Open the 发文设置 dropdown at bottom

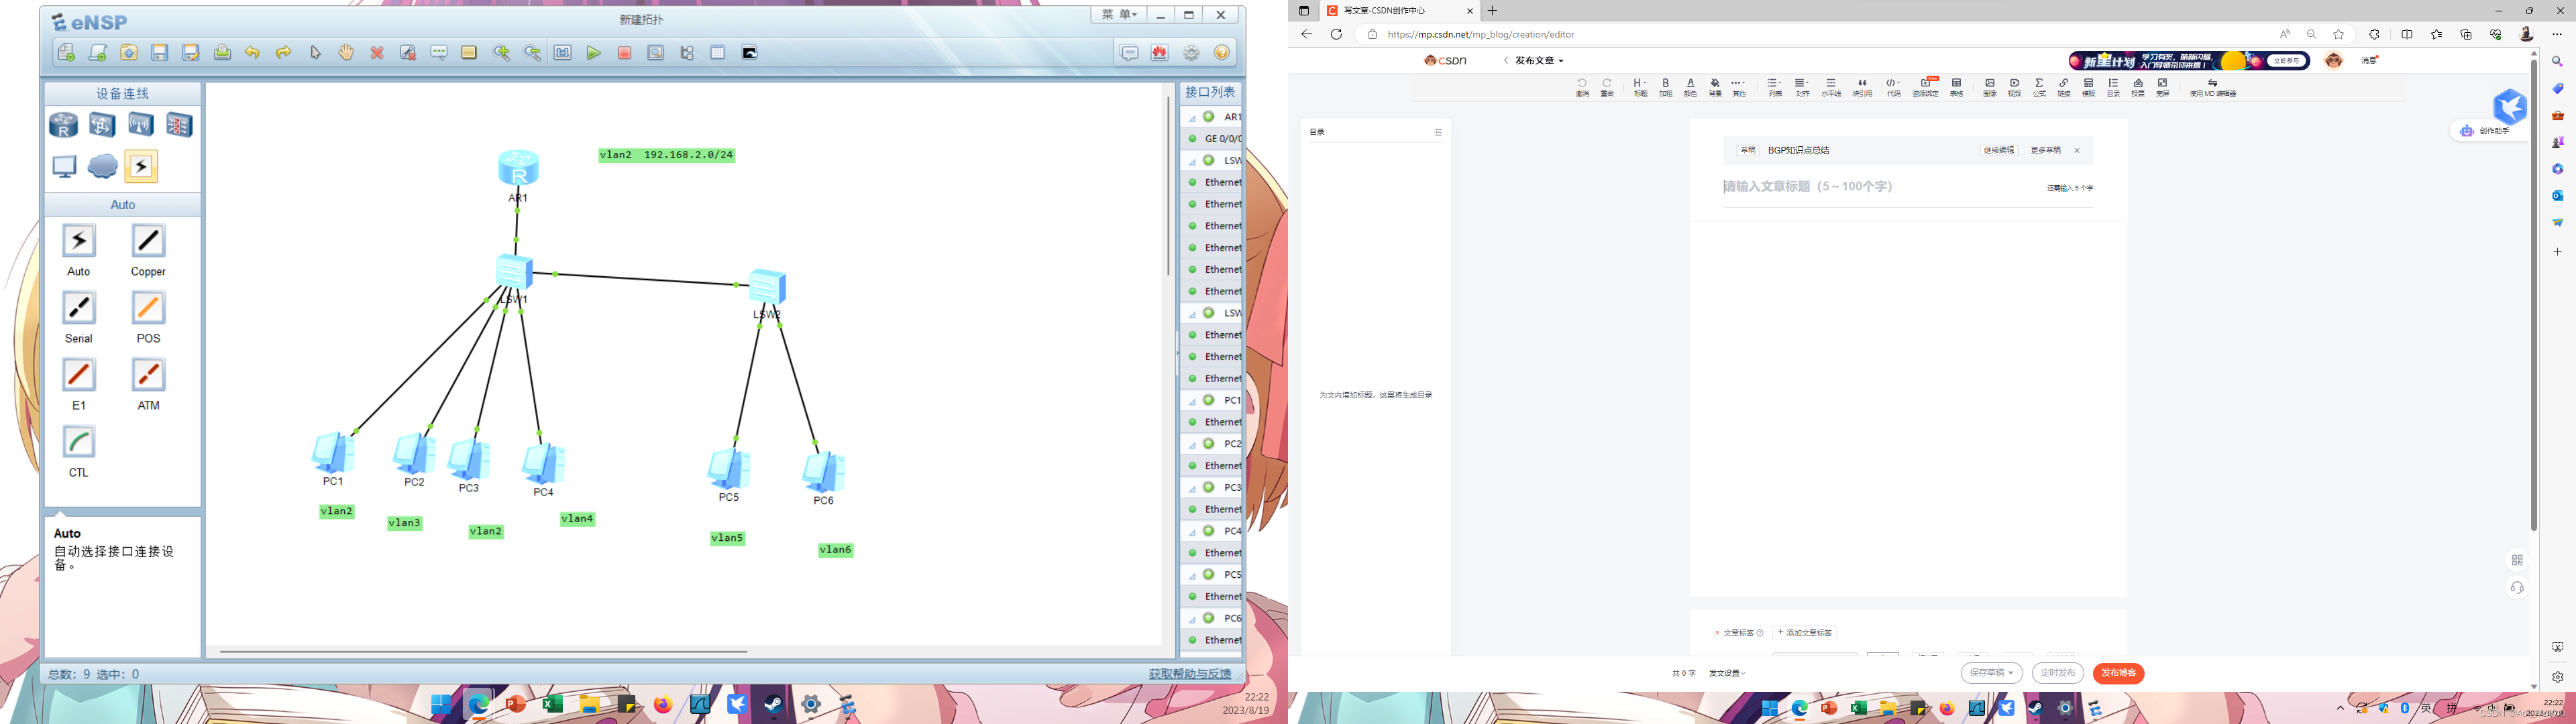(1727, 673)
